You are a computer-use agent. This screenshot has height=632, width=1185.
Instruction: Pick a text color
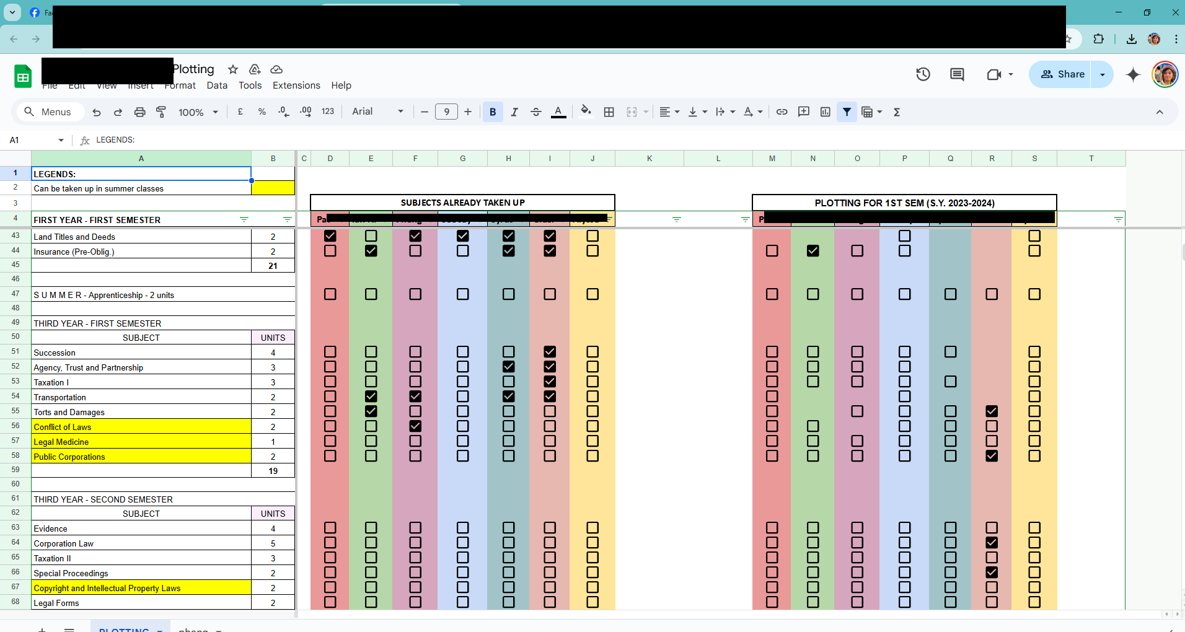(x=558, y=112)
